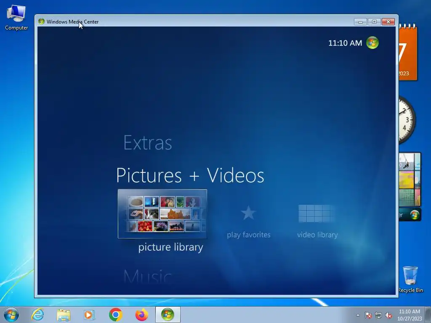Screen dimensions: 431x323
Task: Minimize the Windows Media Center window
Action: tap(360, 22)
